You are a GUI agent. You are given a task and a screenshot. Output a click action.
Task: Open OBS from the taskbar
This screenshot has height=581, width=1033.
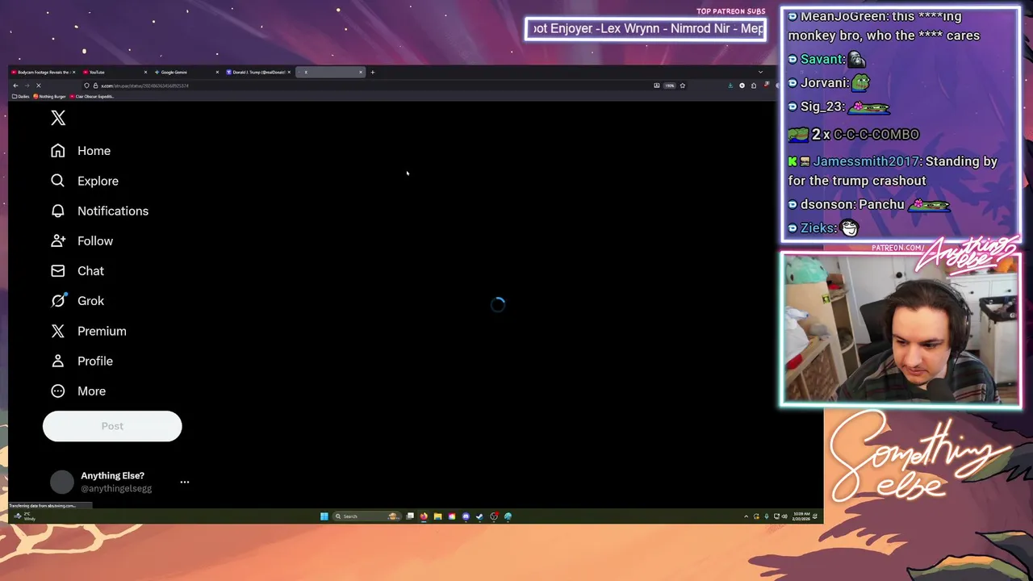(x=494, y=516)
